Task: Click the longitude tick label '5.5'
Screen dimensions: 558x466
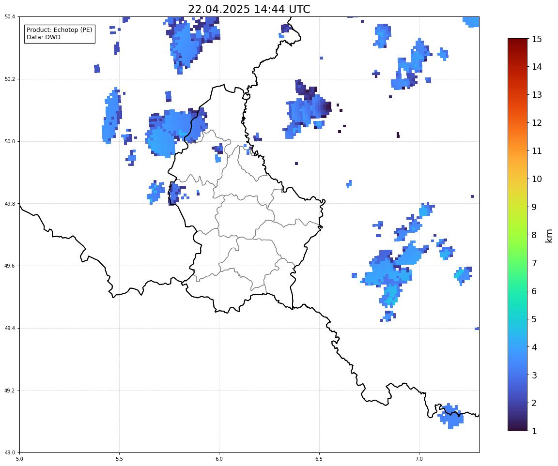Action: (120, 459)
